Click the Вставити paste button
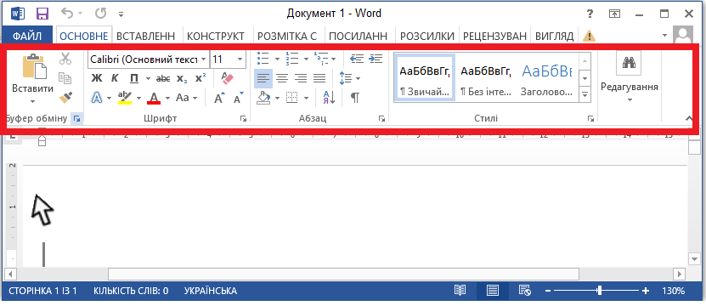 [32, 80]
